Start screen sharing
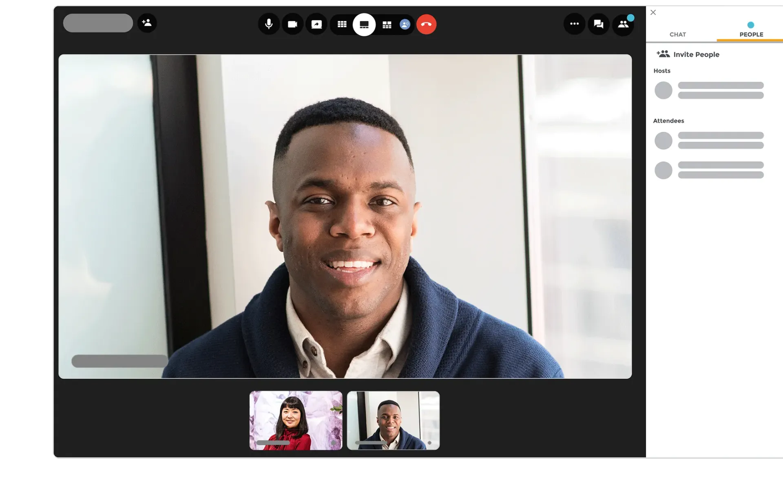The width and height of the screenshot is (783, 490). (x=316, y=24)
